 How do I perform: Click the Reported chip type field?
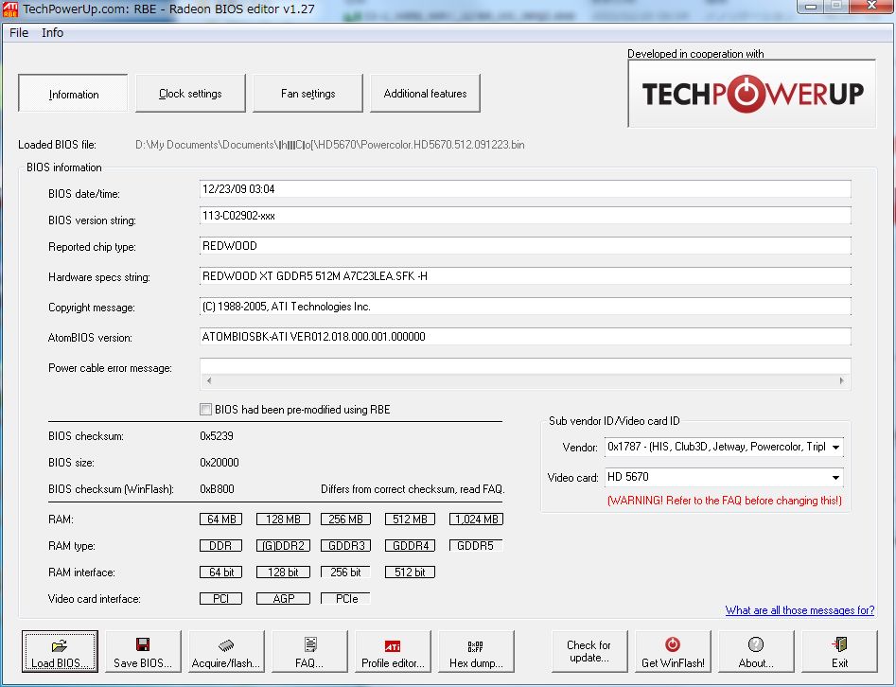coord(525,246)
